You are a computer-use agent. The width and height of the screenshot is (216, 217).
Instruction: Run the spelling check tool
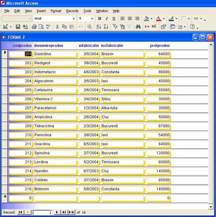click(x=48, y=27)
